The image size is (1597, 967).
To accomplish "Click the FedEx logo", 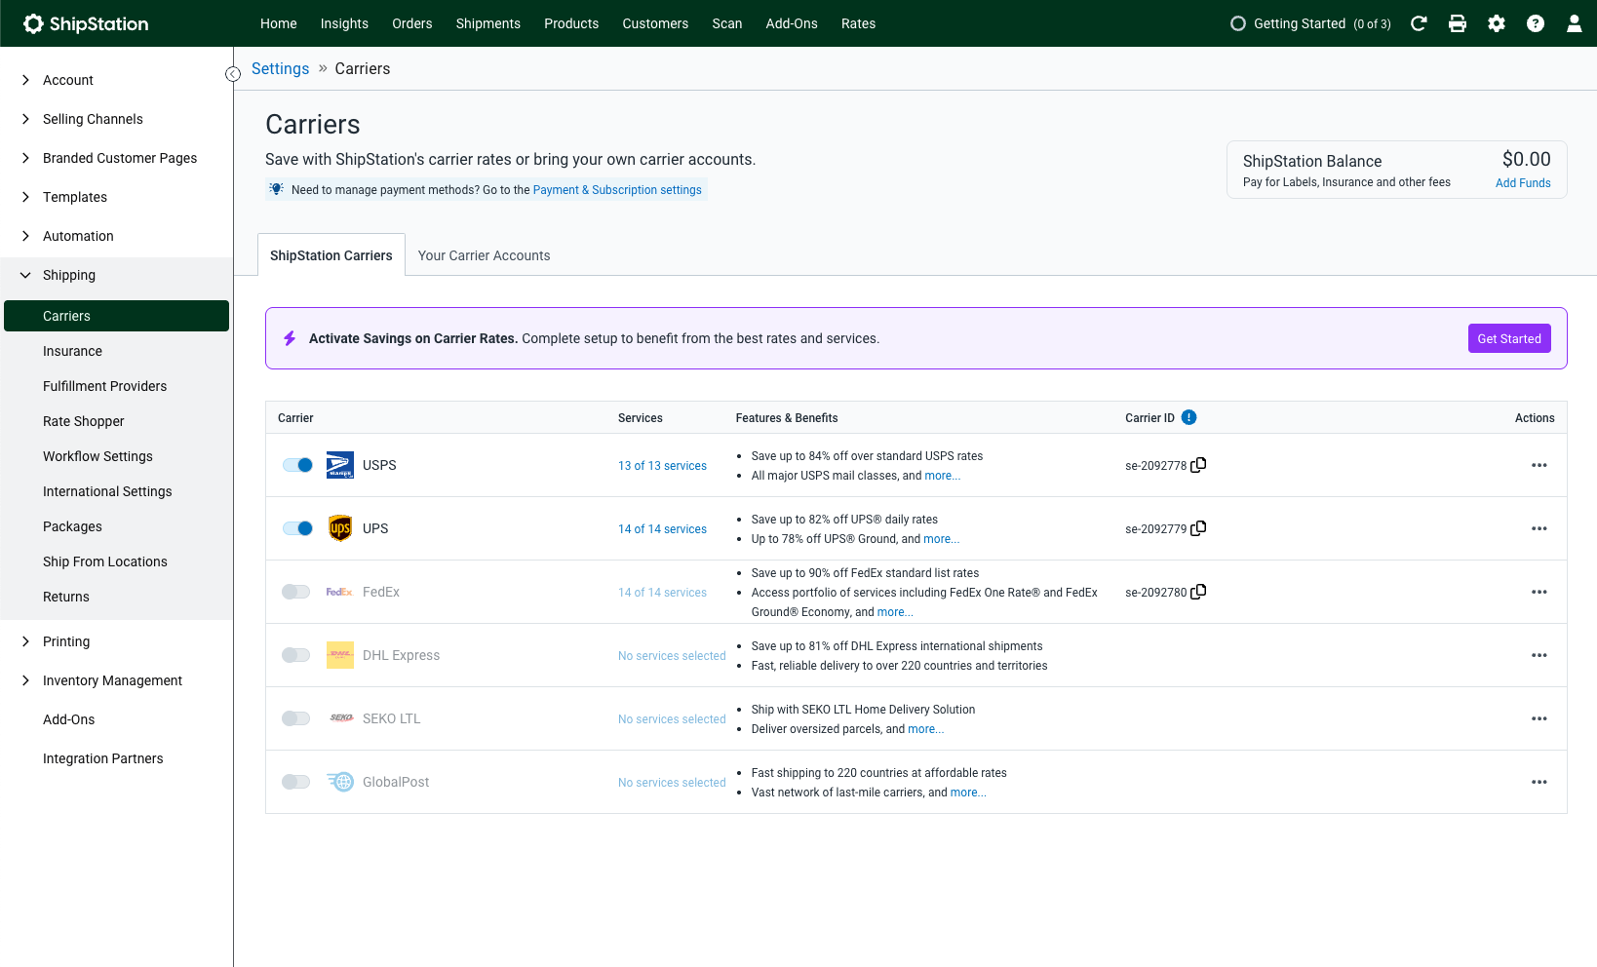I will coord(339,592).
